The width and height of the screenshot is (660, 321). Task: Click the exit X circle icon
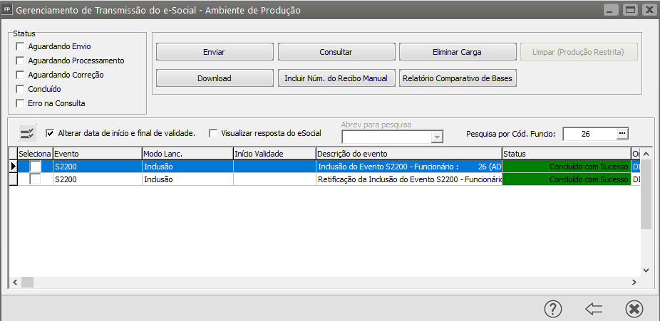click(x=634, y=308)
